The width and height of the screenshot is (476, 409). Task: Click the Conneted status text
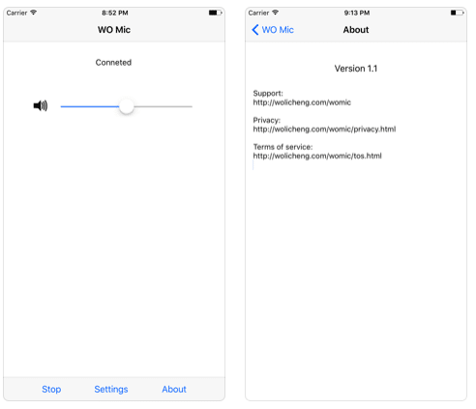tap(113, 63)
